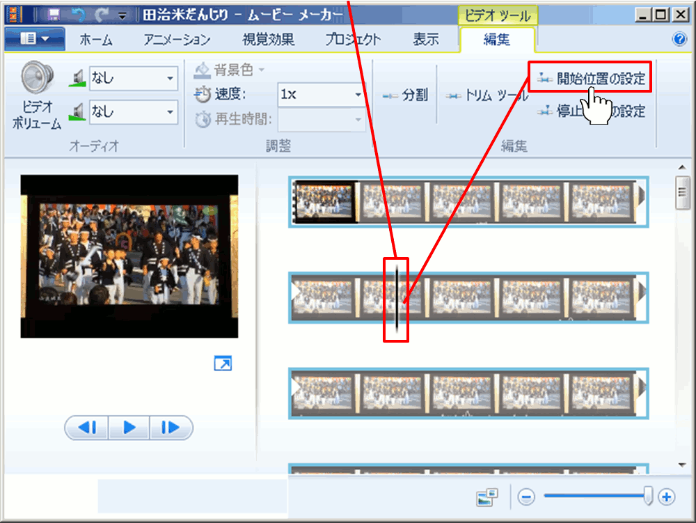Click the playhead marker on timeline
This screenshot has height=523, width=696.
(x=396, y=299)
